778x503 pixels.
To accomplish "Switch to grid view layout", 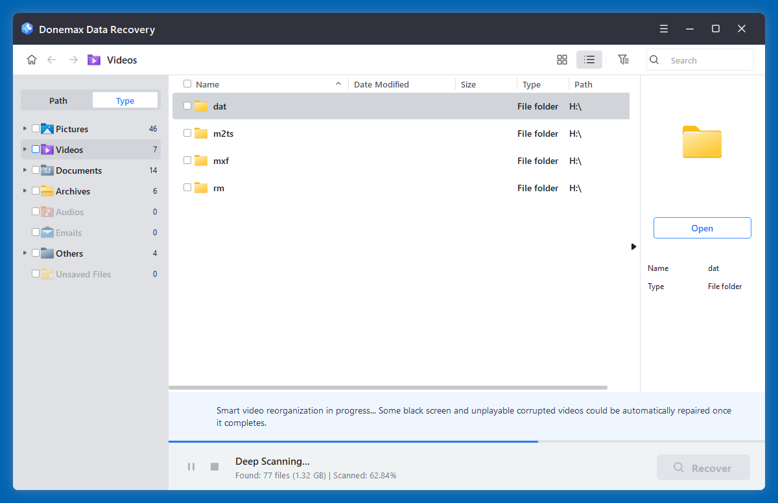I will click(561, 59).
